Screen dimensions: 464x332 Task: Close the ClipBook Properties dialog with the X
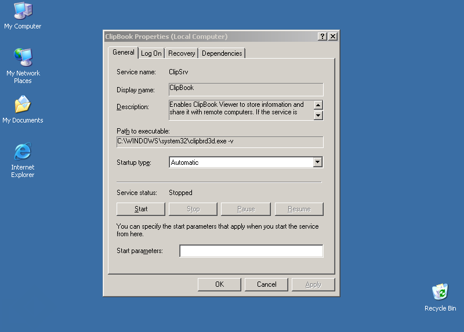[333, 36]
